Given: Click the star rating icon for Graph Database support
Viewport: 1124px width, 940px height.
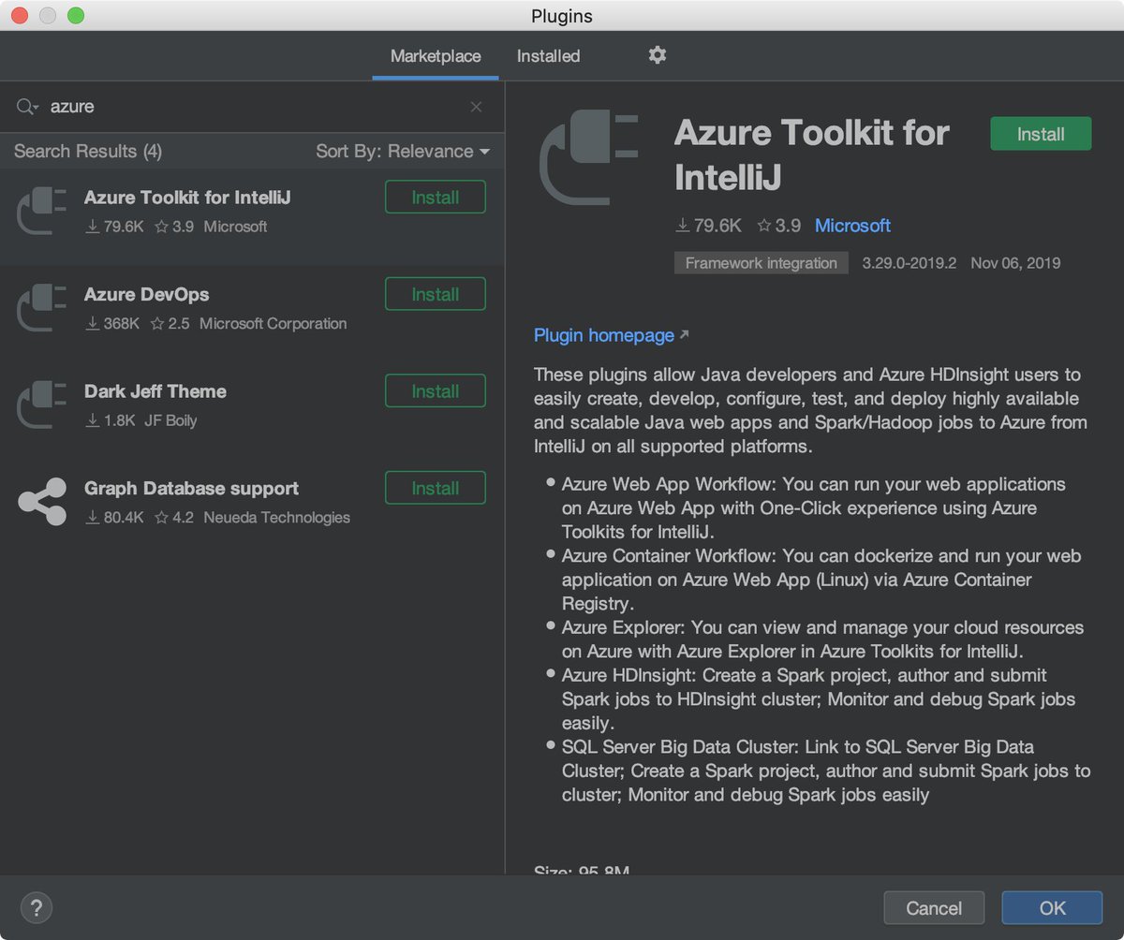Looking at the screenshot, I should click(161, 518).
